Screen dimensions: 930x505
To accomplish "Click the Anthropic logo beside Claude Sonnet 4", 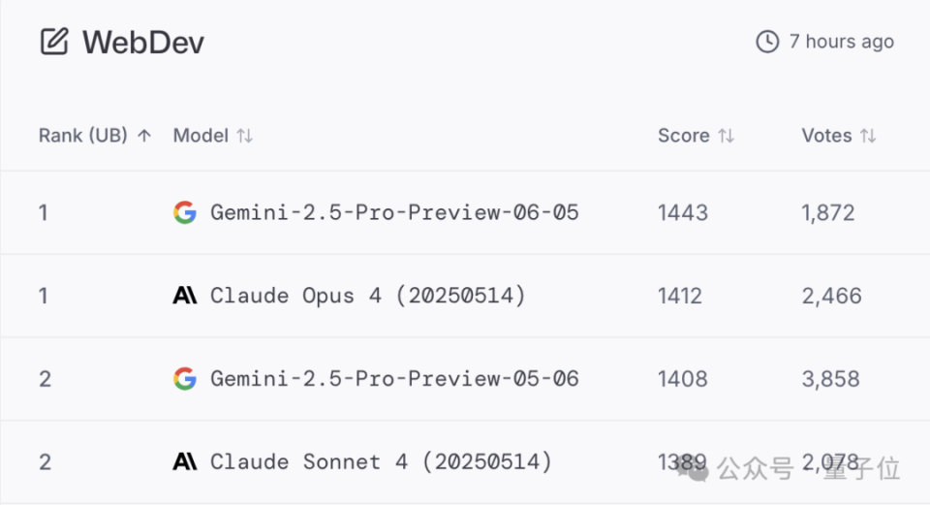I will tap(185, 461).
